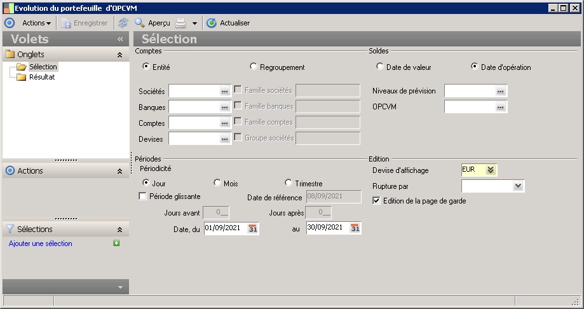Screen dimensions: 584x309
Task: Toggle the Famille sociétés checkbox
Action: pyautogui.click(x=238, y=90)
